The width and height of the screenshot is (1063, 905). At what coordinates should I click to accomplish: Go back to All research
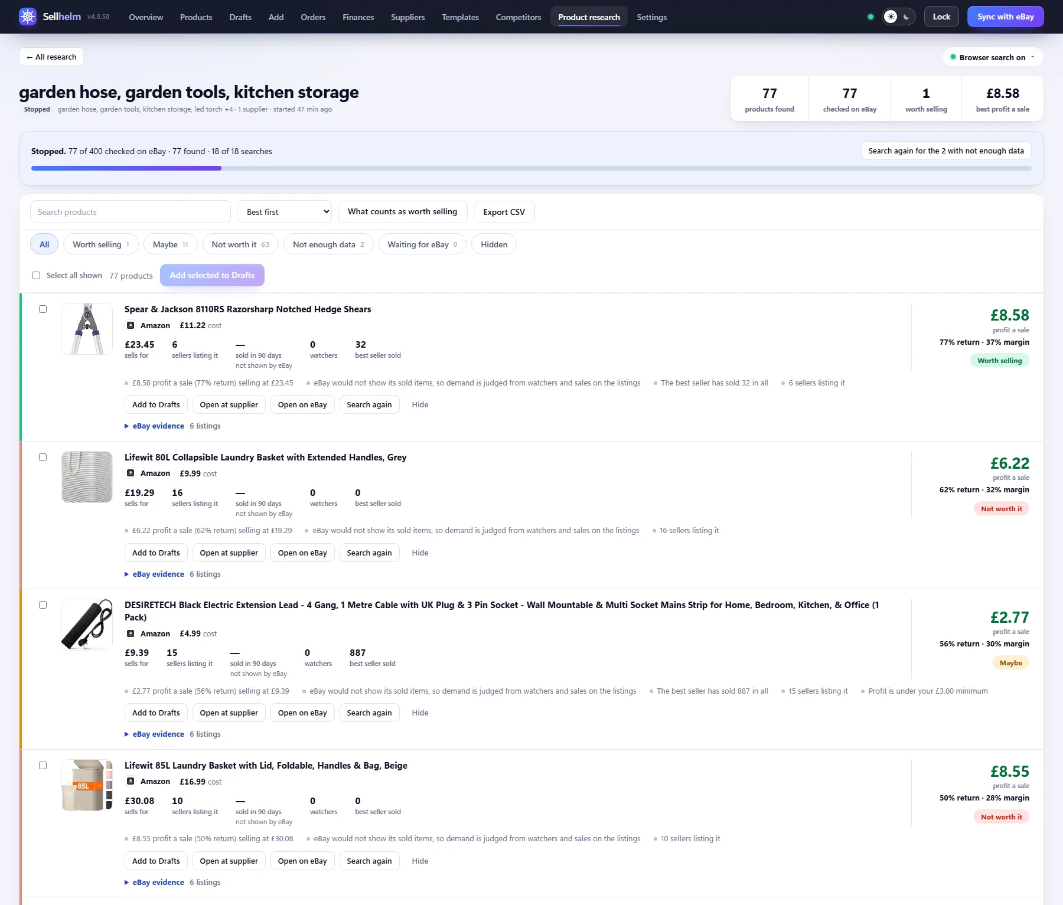(51, 57)
